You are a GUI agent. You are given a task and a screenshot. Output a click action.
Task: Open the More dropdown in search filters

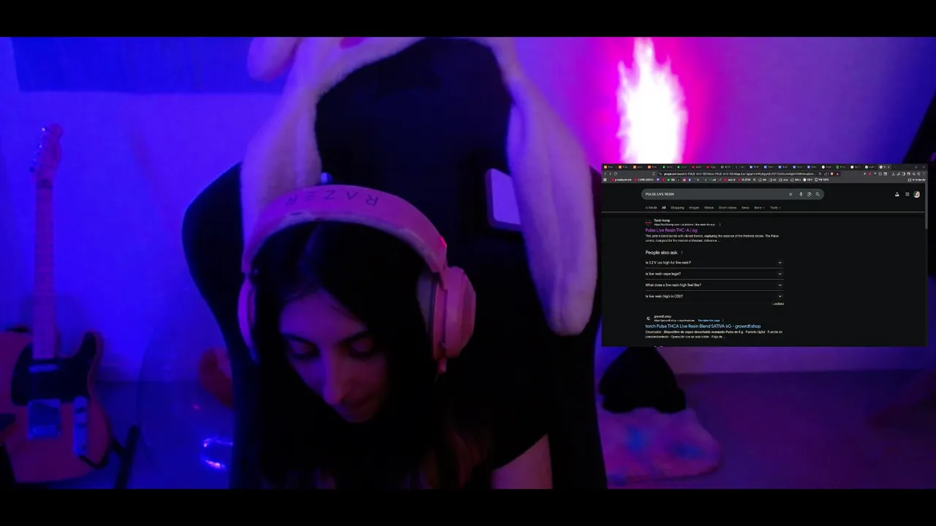(759, 207)
